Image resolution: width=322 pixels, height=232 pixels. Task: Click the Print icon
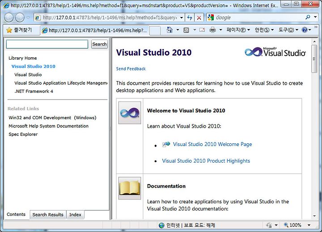[212, 30]
